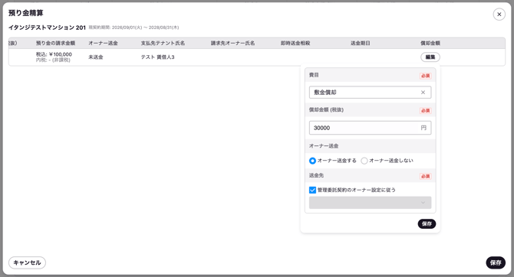Open the disabled 送金先 dropdown
This screenshot has height=277, width=514.
tap(370, 203)
